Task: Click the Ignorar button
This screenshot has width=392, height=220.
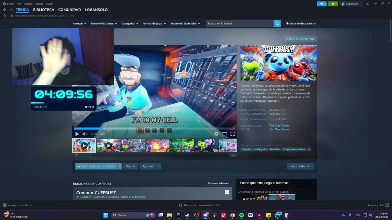Action: (x=148, y=166)
